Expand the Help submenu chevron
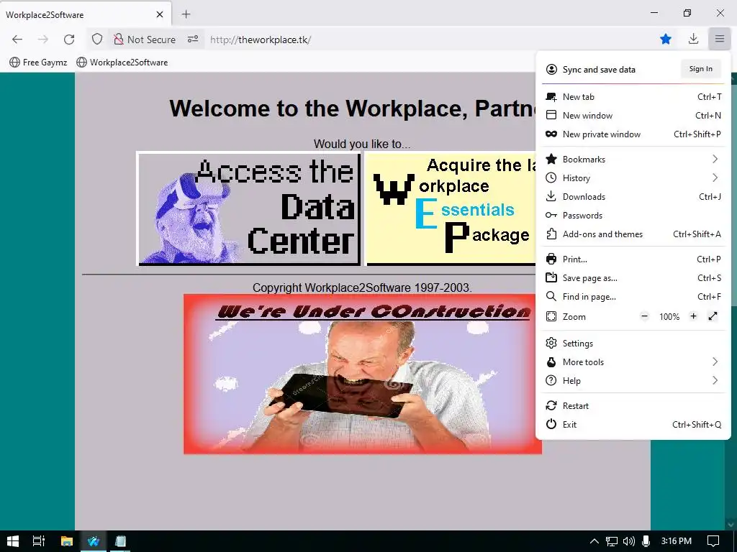 [x=715, y=381]
